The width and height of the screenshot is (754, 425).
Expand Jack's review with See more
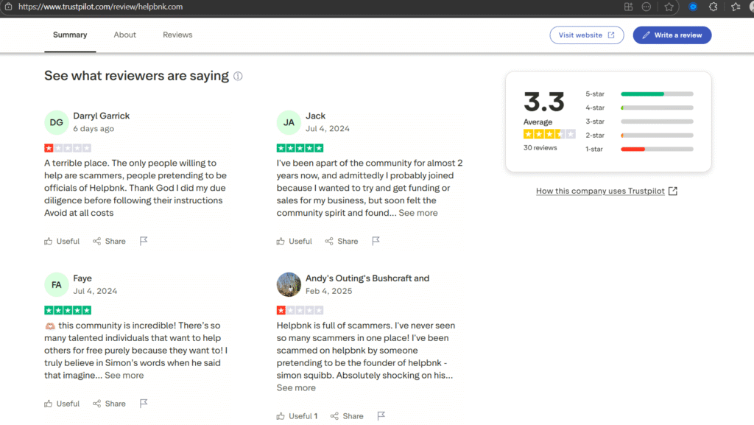tap(417, 213)
